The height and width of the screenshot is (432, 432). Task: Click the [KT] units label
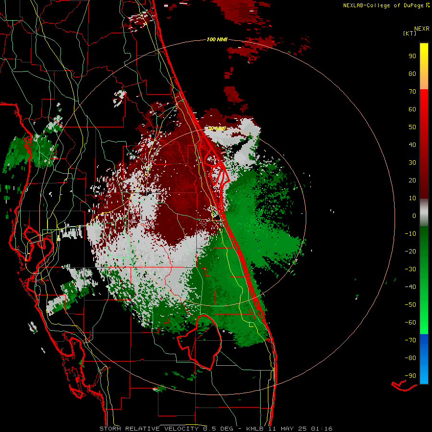coord(410,33)
